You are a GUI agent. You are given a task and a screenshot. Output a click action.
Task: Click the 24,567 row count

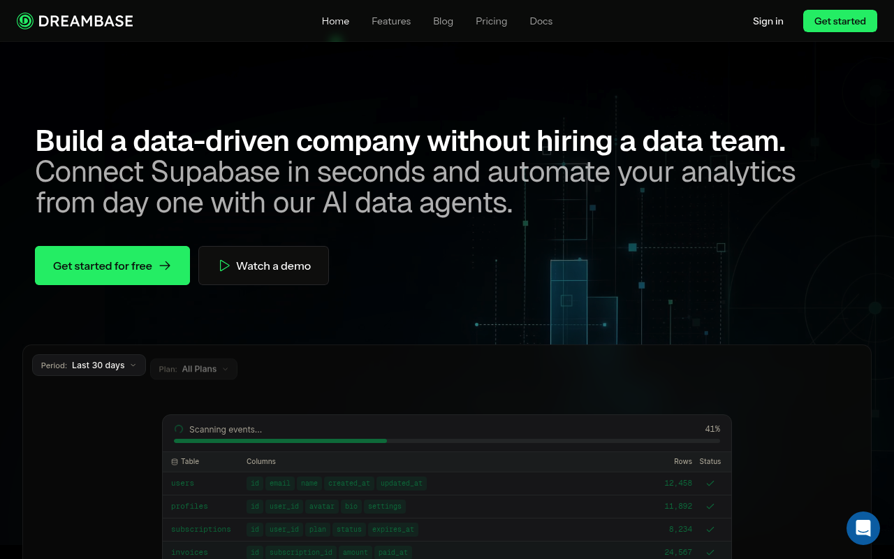pyautogui.click(x=678, y=552)
